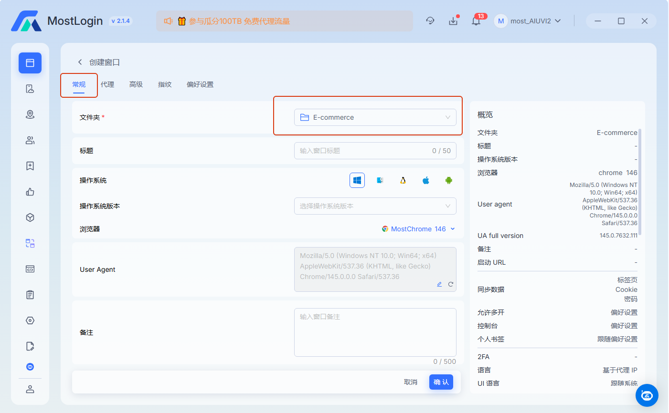Switch to the 代理 tab
The height and width of the screenshot is (413, 669).
coord(107,84)
